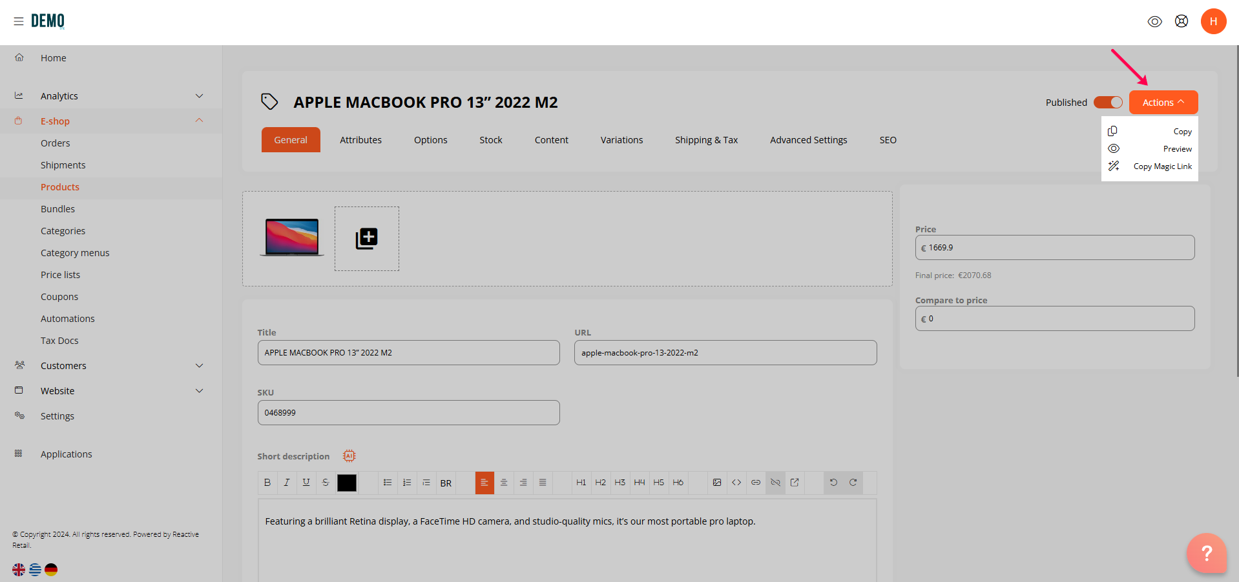Open Advanced Settings tab

pyautogui.click(x=808, y=140)
